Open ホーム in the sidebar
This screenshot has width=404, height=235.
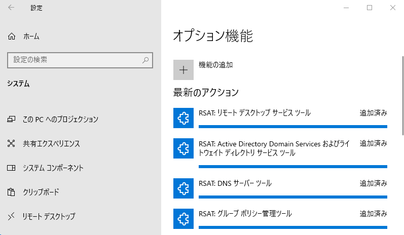click(31, 36)
